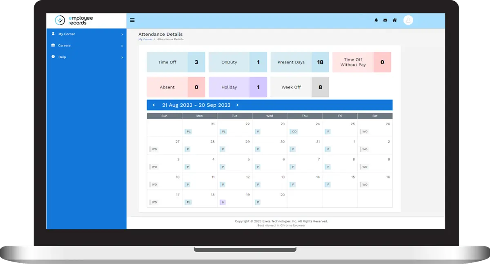Click the employee records logo
Screen dimensions: 490x264
[73, 20]
